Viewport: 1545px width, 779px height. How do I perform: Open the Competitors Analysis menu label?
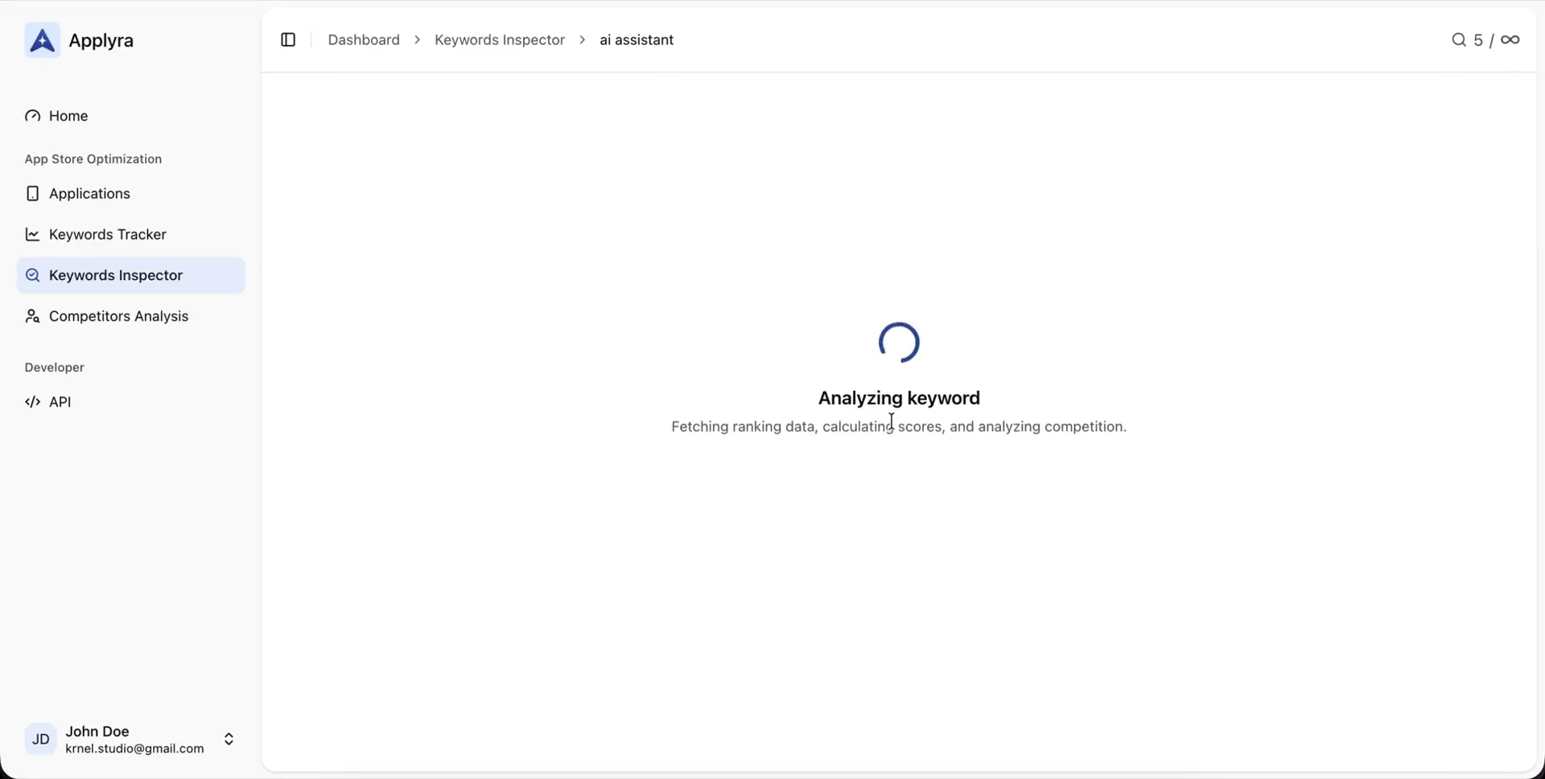tap(118, 316)
